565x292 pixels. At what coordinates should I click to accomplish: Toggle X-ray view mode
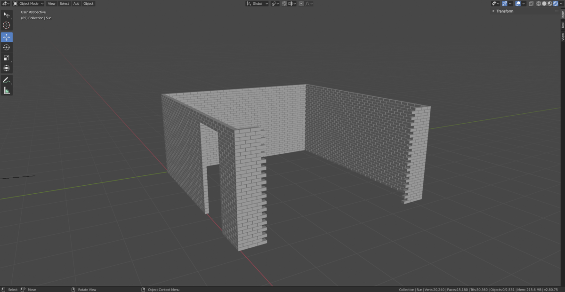531,4
